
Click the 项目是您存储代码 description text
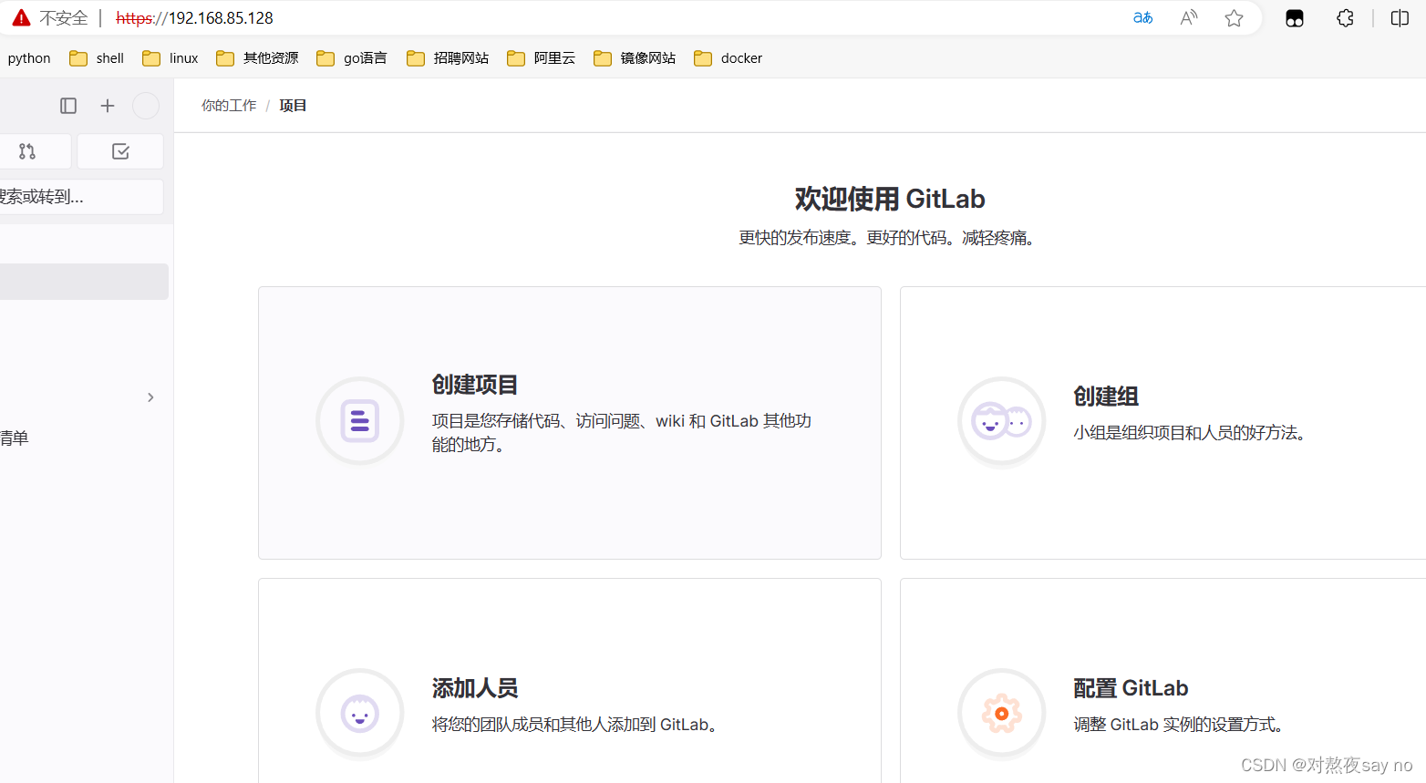coord(622,433)
